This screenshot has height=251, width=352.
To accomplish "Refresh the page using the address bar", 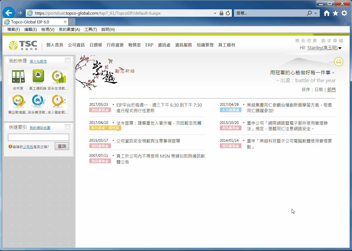I will 228,13.
